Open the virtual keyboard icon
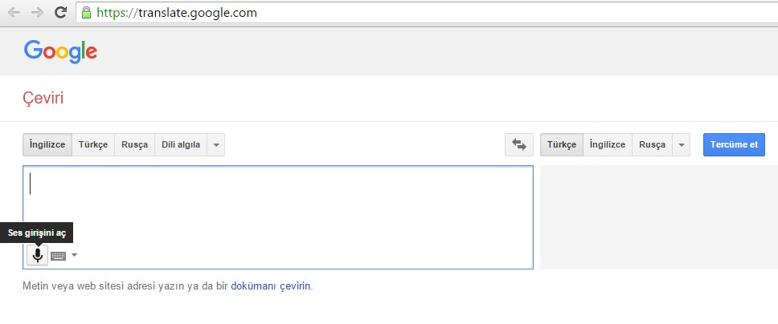 click(59, 256)
